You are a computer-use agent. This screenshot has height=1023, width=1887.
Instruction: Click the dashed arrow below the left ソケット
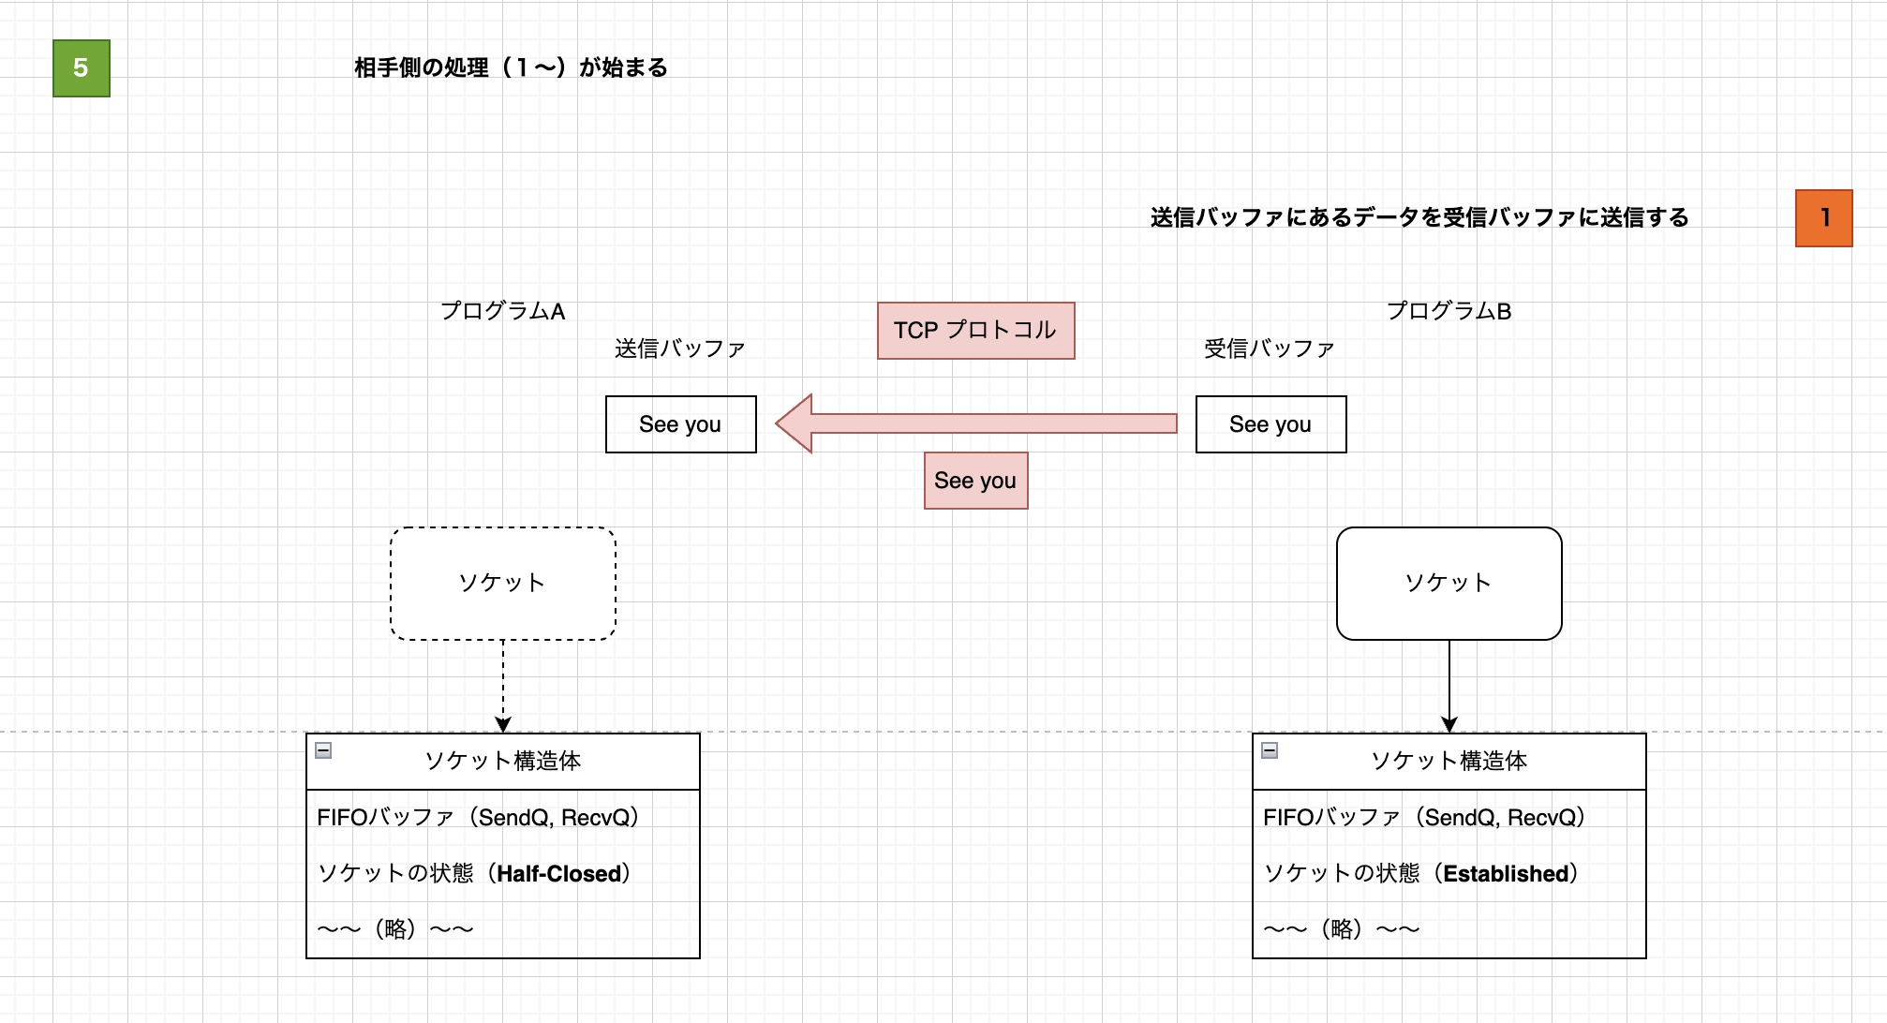click(x=503, y=684)
